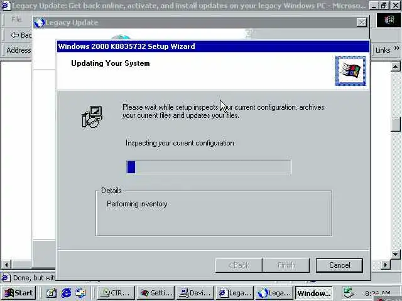
Task: Close the Internet Explorer window
Action: (x=396, y=6)
